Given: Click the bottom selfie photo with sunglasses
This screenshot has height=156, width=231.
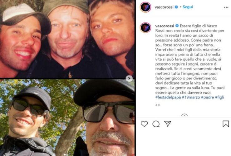Looking at the screenshot, I should click(67, 118).
